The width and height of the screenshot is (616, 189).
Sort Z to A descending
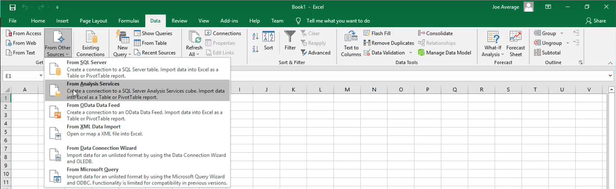tap(256, 49)
